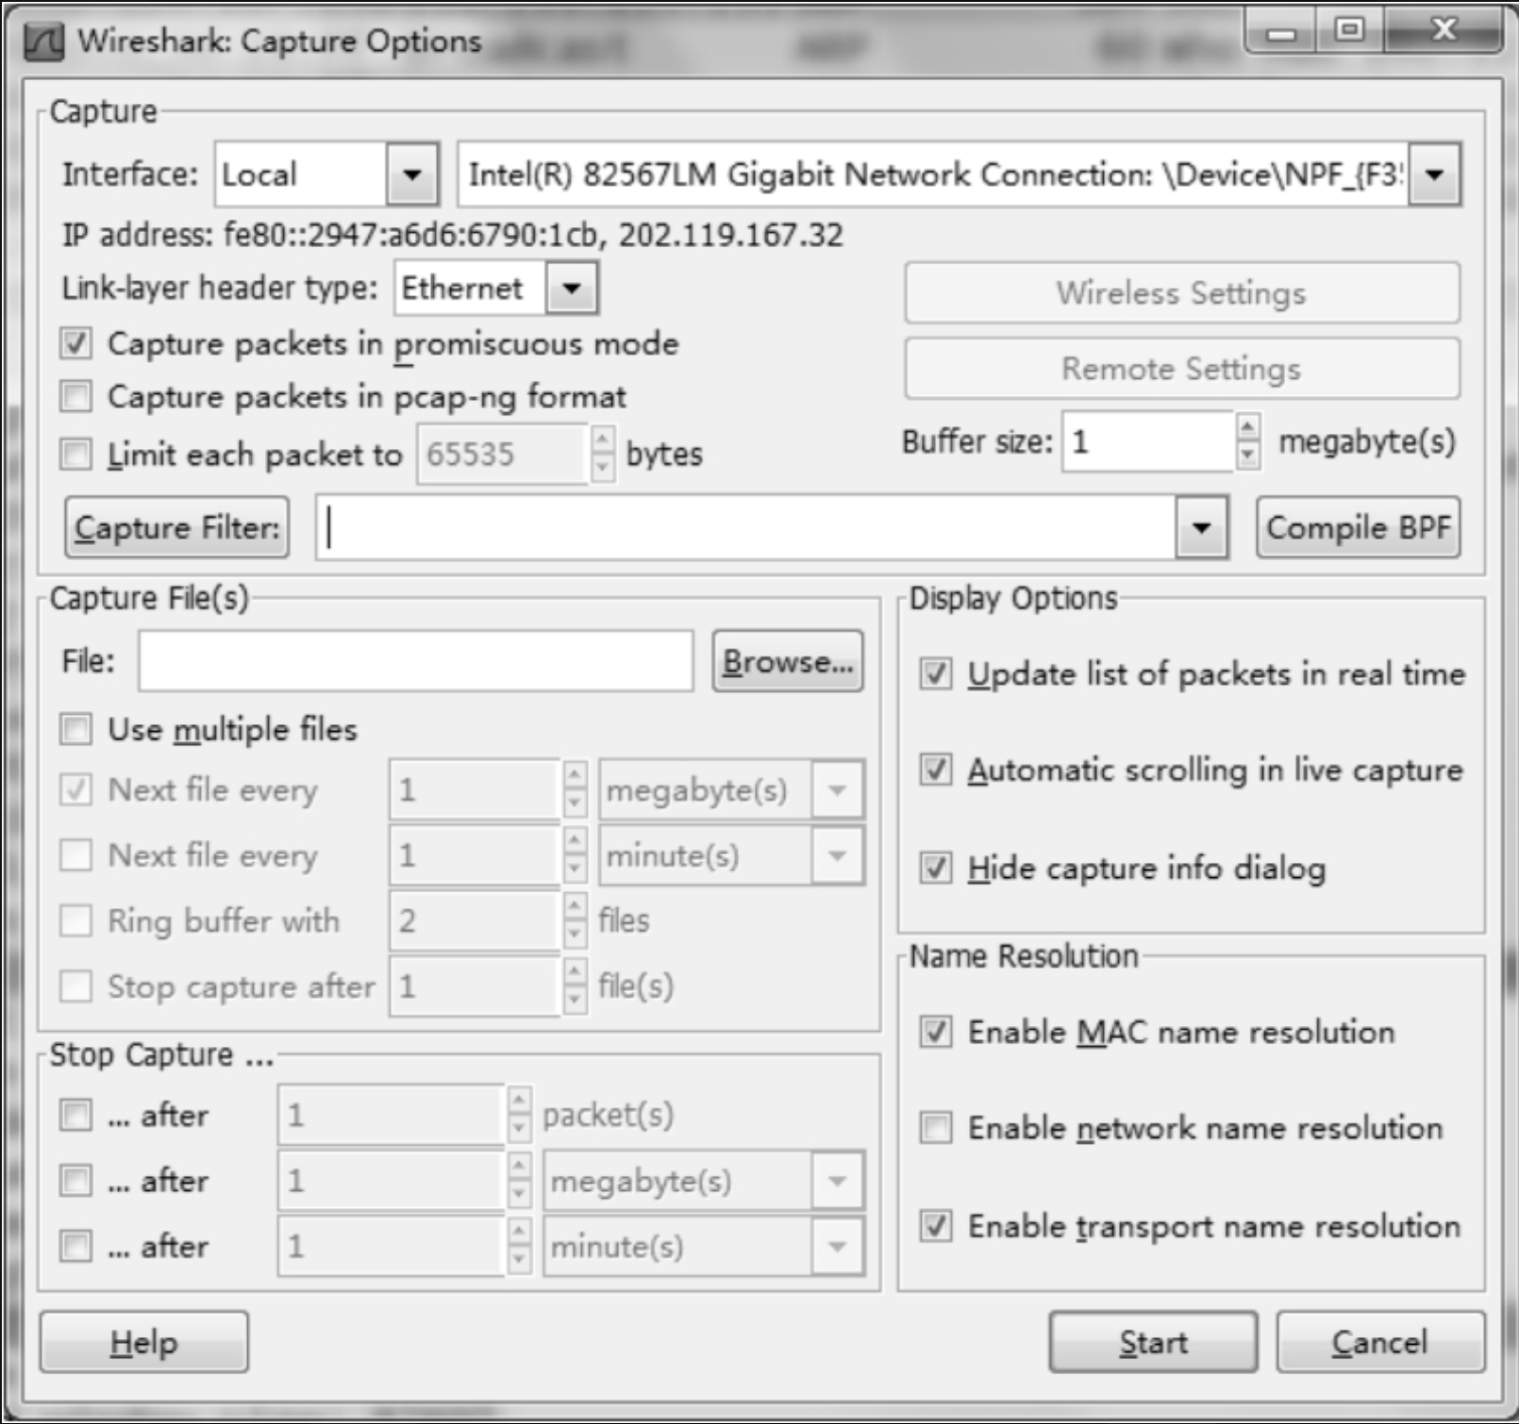Screen dimensions: 1519x1424
Task: Click the Buffer size value field
Action: (1149, 441)
